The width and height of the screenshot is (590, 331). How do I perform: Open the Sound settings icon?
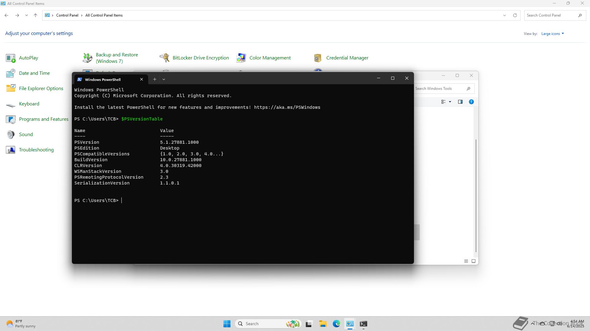(x=10, y=135)
